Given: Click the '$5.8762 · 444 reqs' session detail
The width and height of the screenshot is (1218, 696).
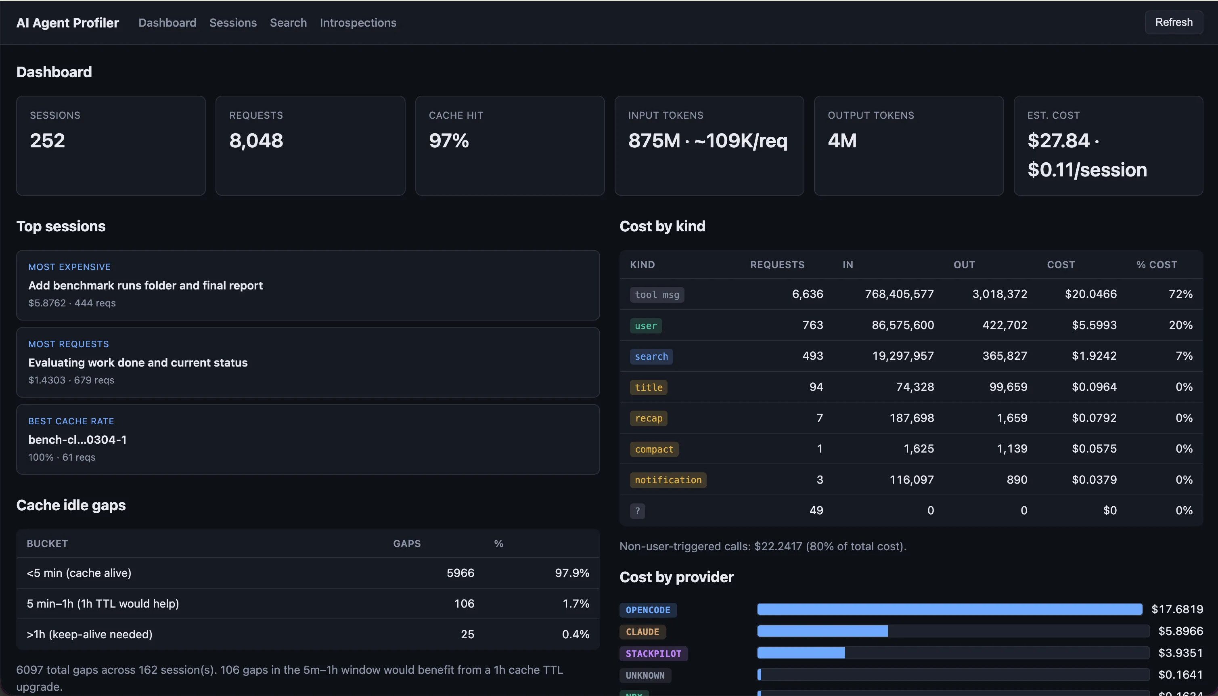Looking at the screenshot, I should coord(72,303).
